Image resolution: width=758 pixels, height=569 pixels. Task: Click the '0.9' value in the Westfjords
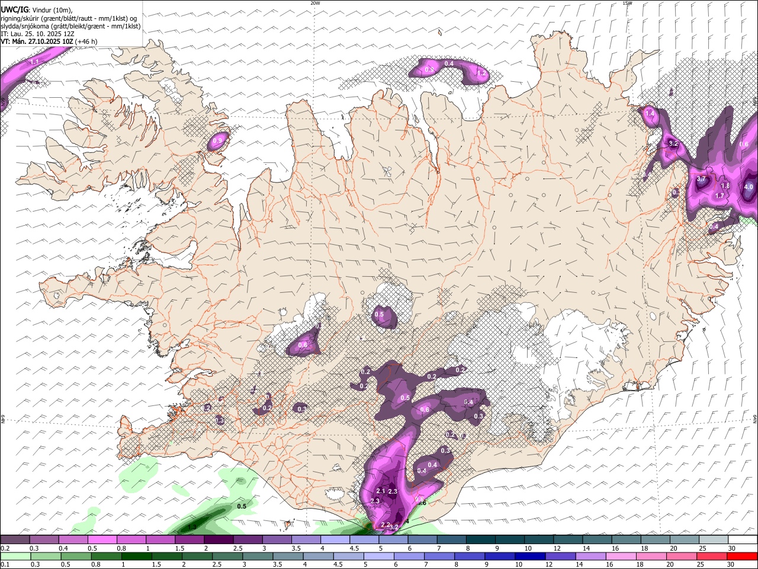pos(218,141)
